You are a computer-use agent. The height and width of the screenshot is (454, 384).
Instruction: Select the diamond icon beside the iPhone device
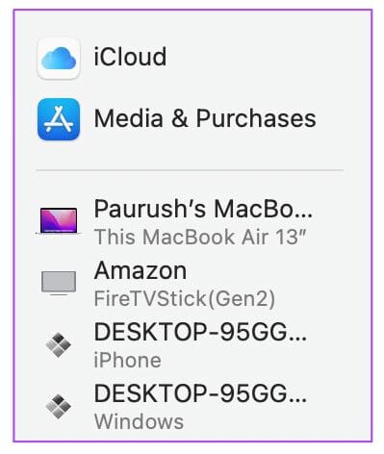pyautogui.click(x=58, y=345)
